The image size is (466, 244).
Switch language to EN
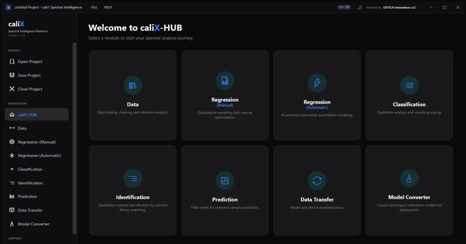tap(341, 7)
